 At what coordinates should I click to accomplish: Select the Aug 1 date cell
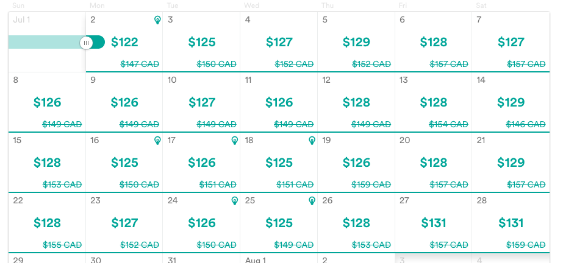click(279, 258)
